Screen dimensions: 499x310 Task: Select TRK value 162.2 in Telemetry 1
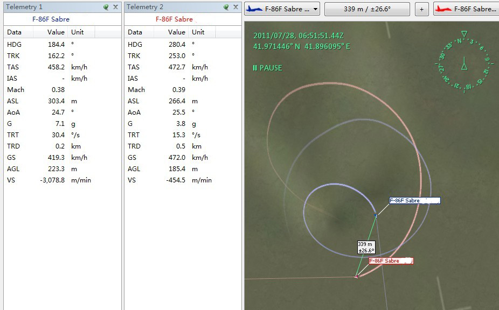pyautogui.click(x=57, y=56)
